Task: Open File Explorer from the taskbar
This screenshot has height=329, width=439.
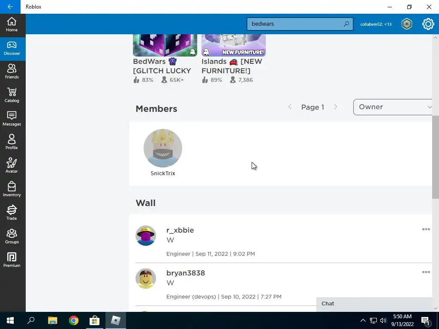Action: pyautogui.click(x=52, y=320)
